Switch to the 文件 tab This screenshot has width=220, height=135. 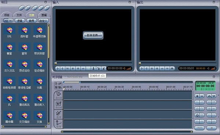19,15
